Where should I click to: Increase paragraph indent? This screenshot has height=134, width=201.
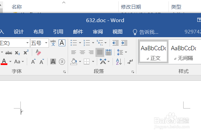[124, 43]
